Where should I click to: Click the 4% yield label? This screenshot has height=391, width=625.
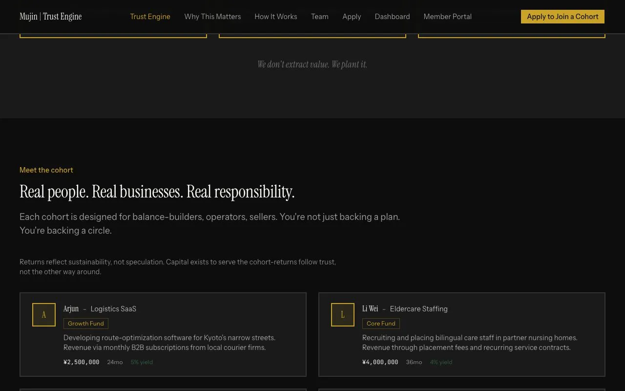(x=441, y=362)
